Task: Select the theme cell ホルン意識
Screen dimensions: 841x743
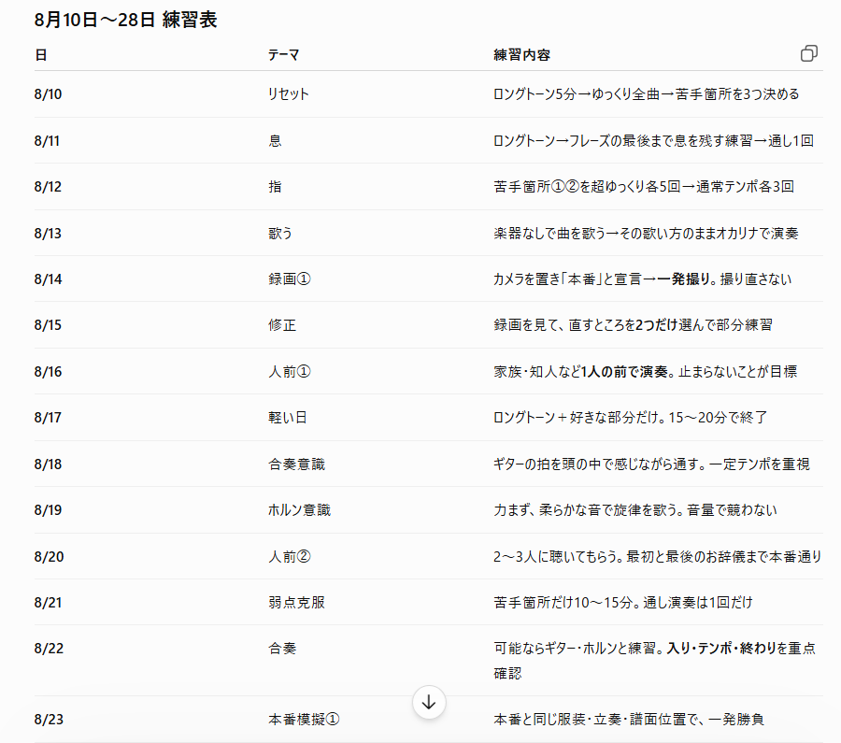Action: pyautogui.click(x=299, y=509)
